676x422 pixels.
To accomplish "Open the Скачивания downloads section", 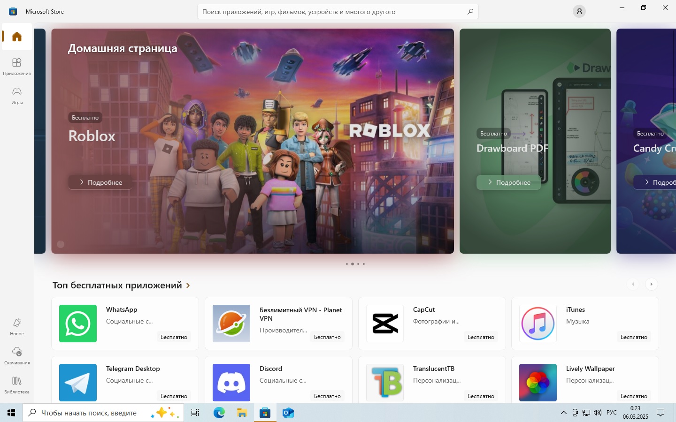I will pyautogui.click(x=17, y=356).
